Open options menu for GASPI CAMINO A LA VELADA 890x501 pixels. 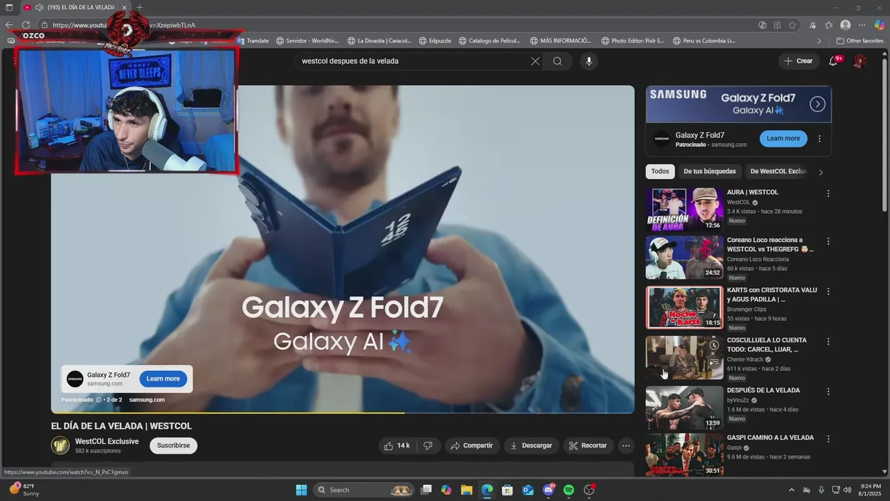pyautogui.click(x=828, y=439)
